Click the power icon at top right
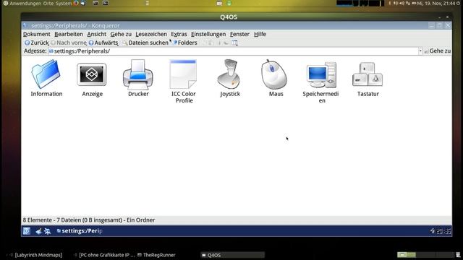 (x=459, y=3)
